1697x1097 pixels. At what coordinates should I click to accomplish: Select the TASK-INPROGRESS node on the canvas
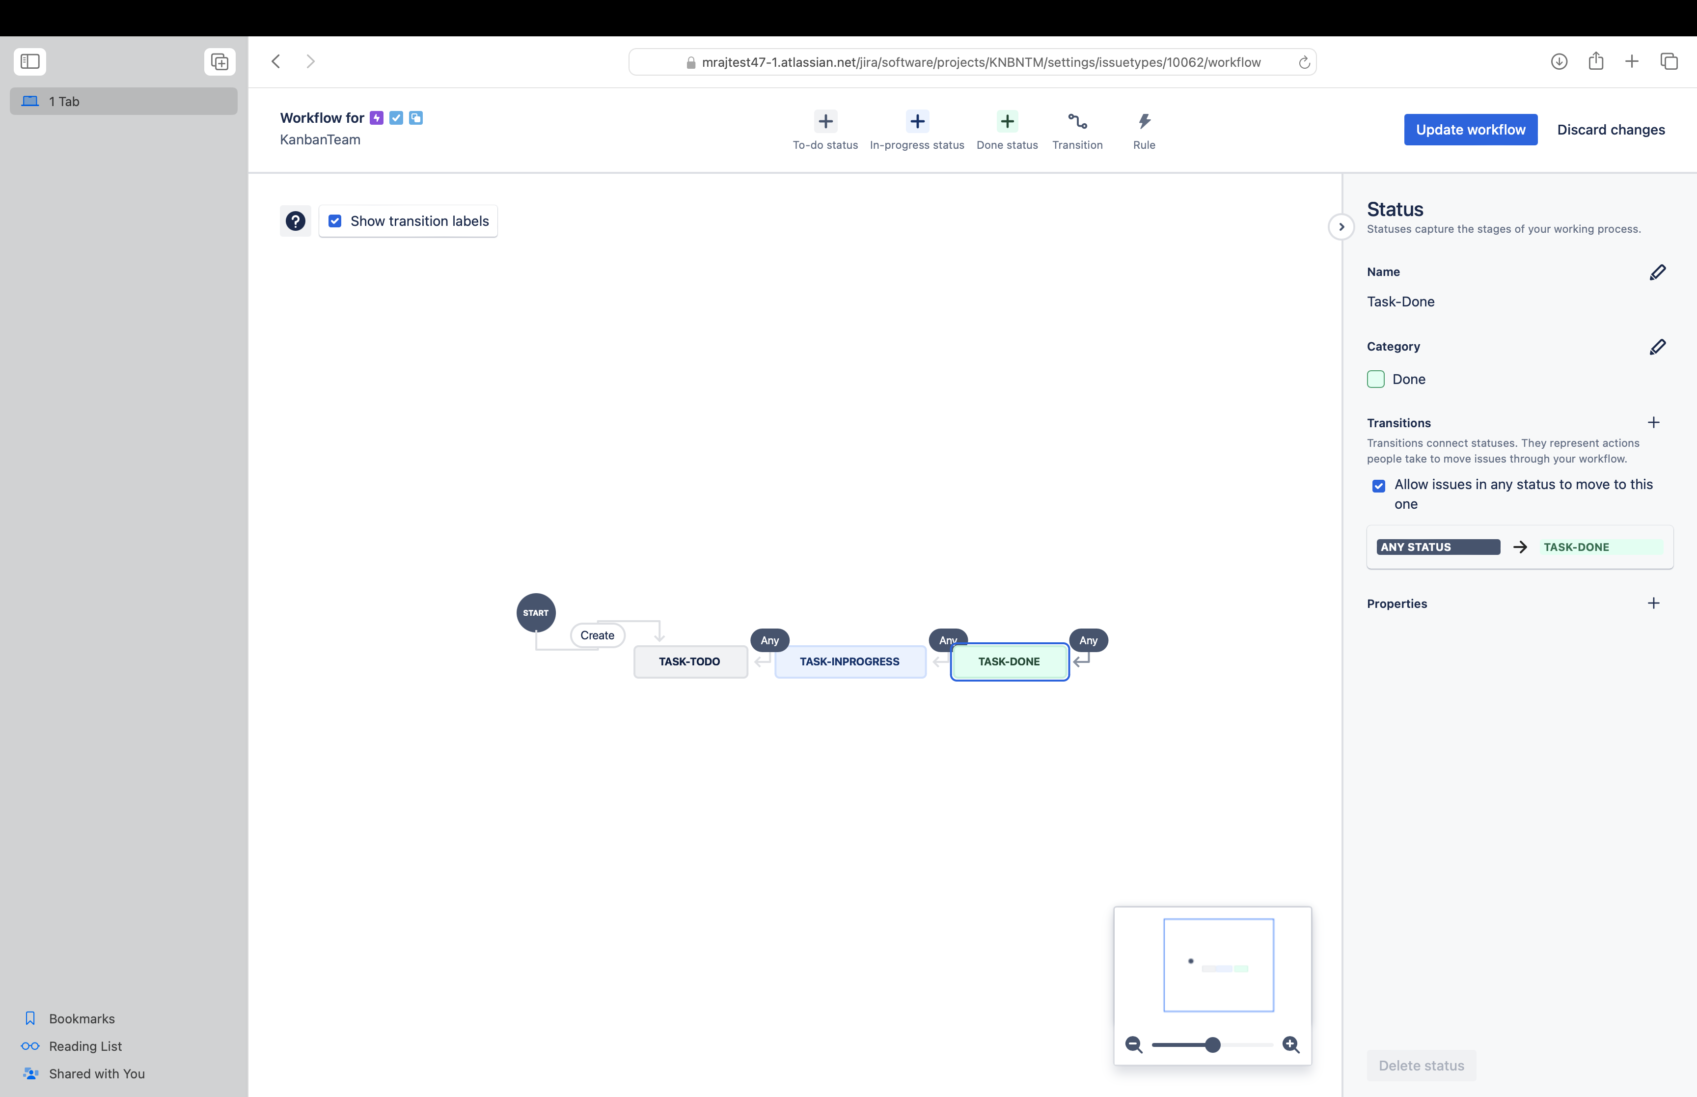[849, 661]
